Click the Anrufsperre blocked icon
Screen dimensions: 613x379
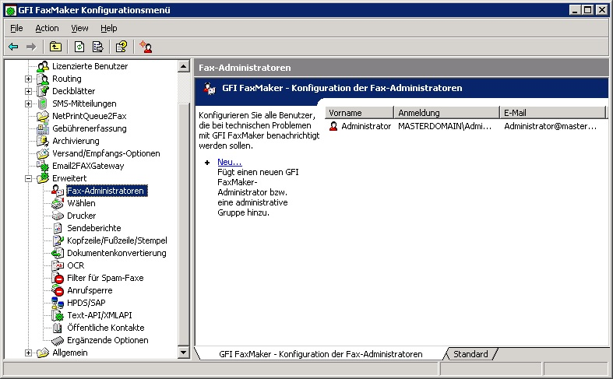coord(58,291)
